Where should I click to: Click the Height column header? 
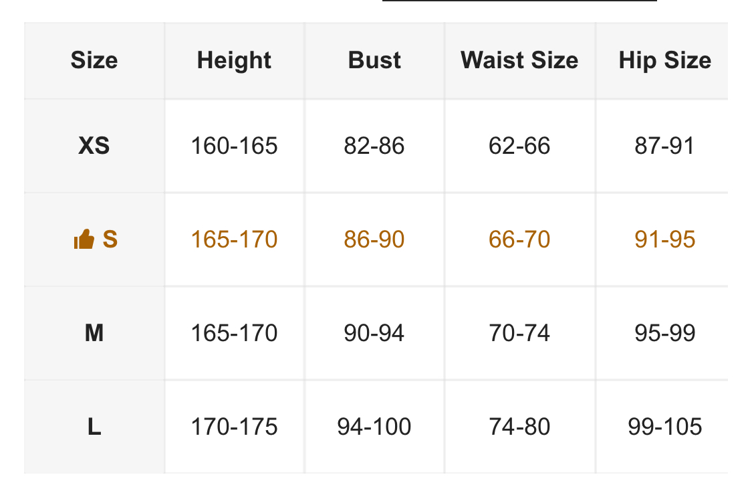click(x=234, y=60)
